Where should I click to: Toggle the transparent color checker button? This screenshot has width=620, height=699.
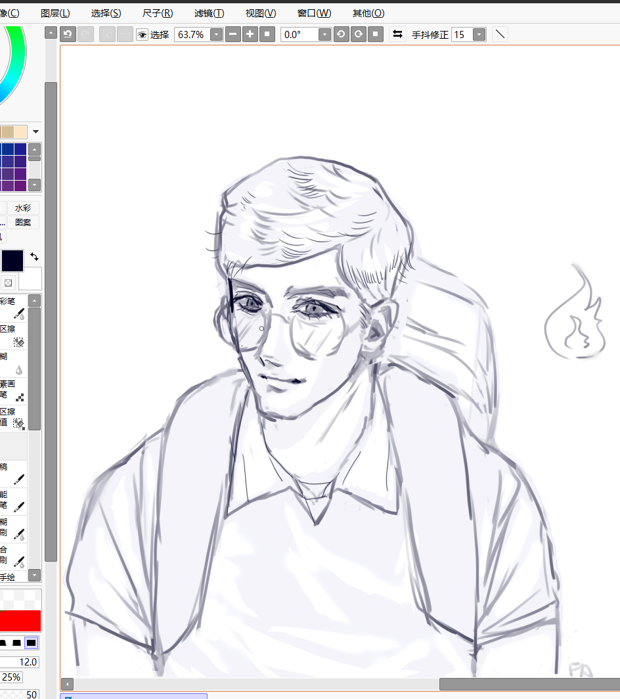tap(8, 282)
